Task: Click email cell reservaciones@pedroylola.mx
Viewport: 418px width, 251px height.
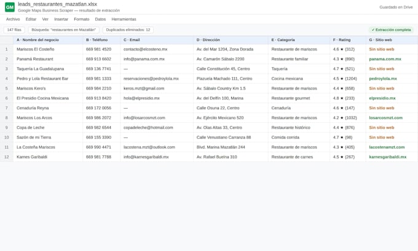Action: pyautogui.click(x=157, y=79)
